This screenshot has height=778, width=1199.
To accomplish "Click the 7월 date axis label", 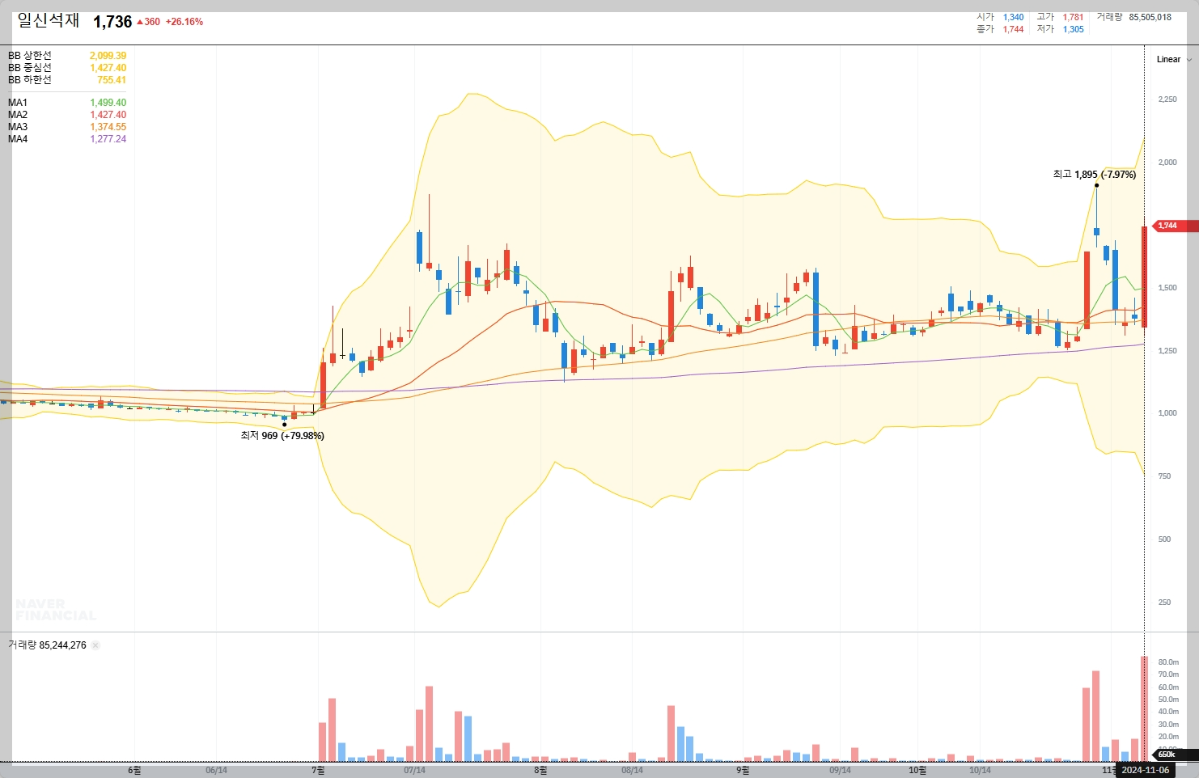I will tap(318, 770).
